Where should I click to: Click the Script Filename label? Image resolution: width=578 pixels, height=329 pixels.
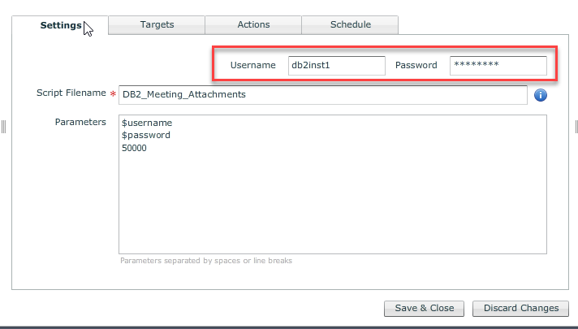tap(71, 93)
